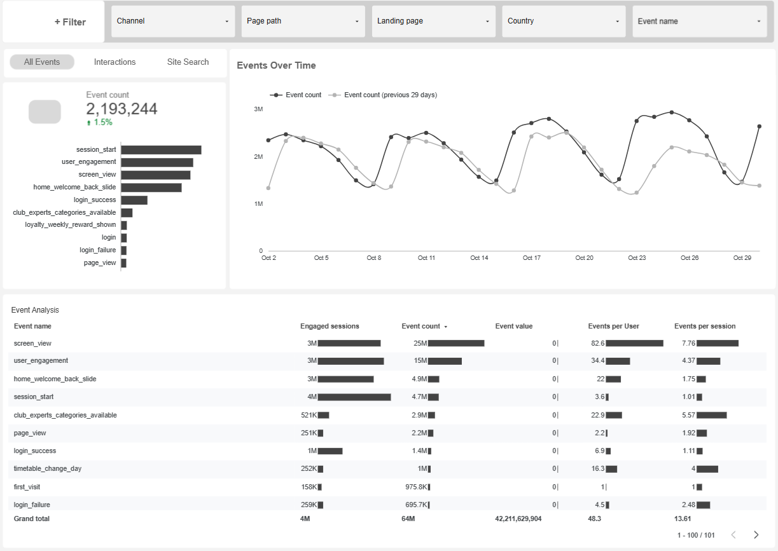The height and width of the screenshot is (551, 778).
Task: Click the previous page chevron in pagination
Action: click(733, 534)
